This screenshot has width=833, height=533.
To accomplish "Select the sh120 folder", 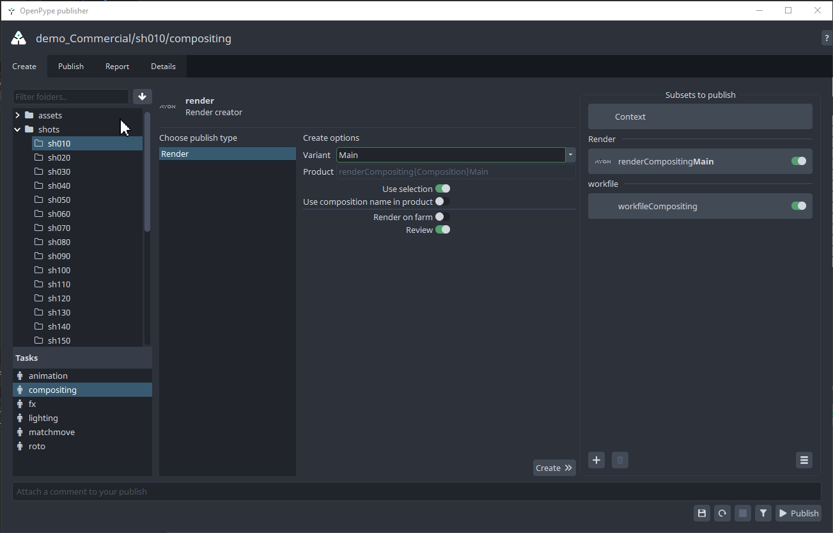I will pyautogui.click(x=87, y=298).
